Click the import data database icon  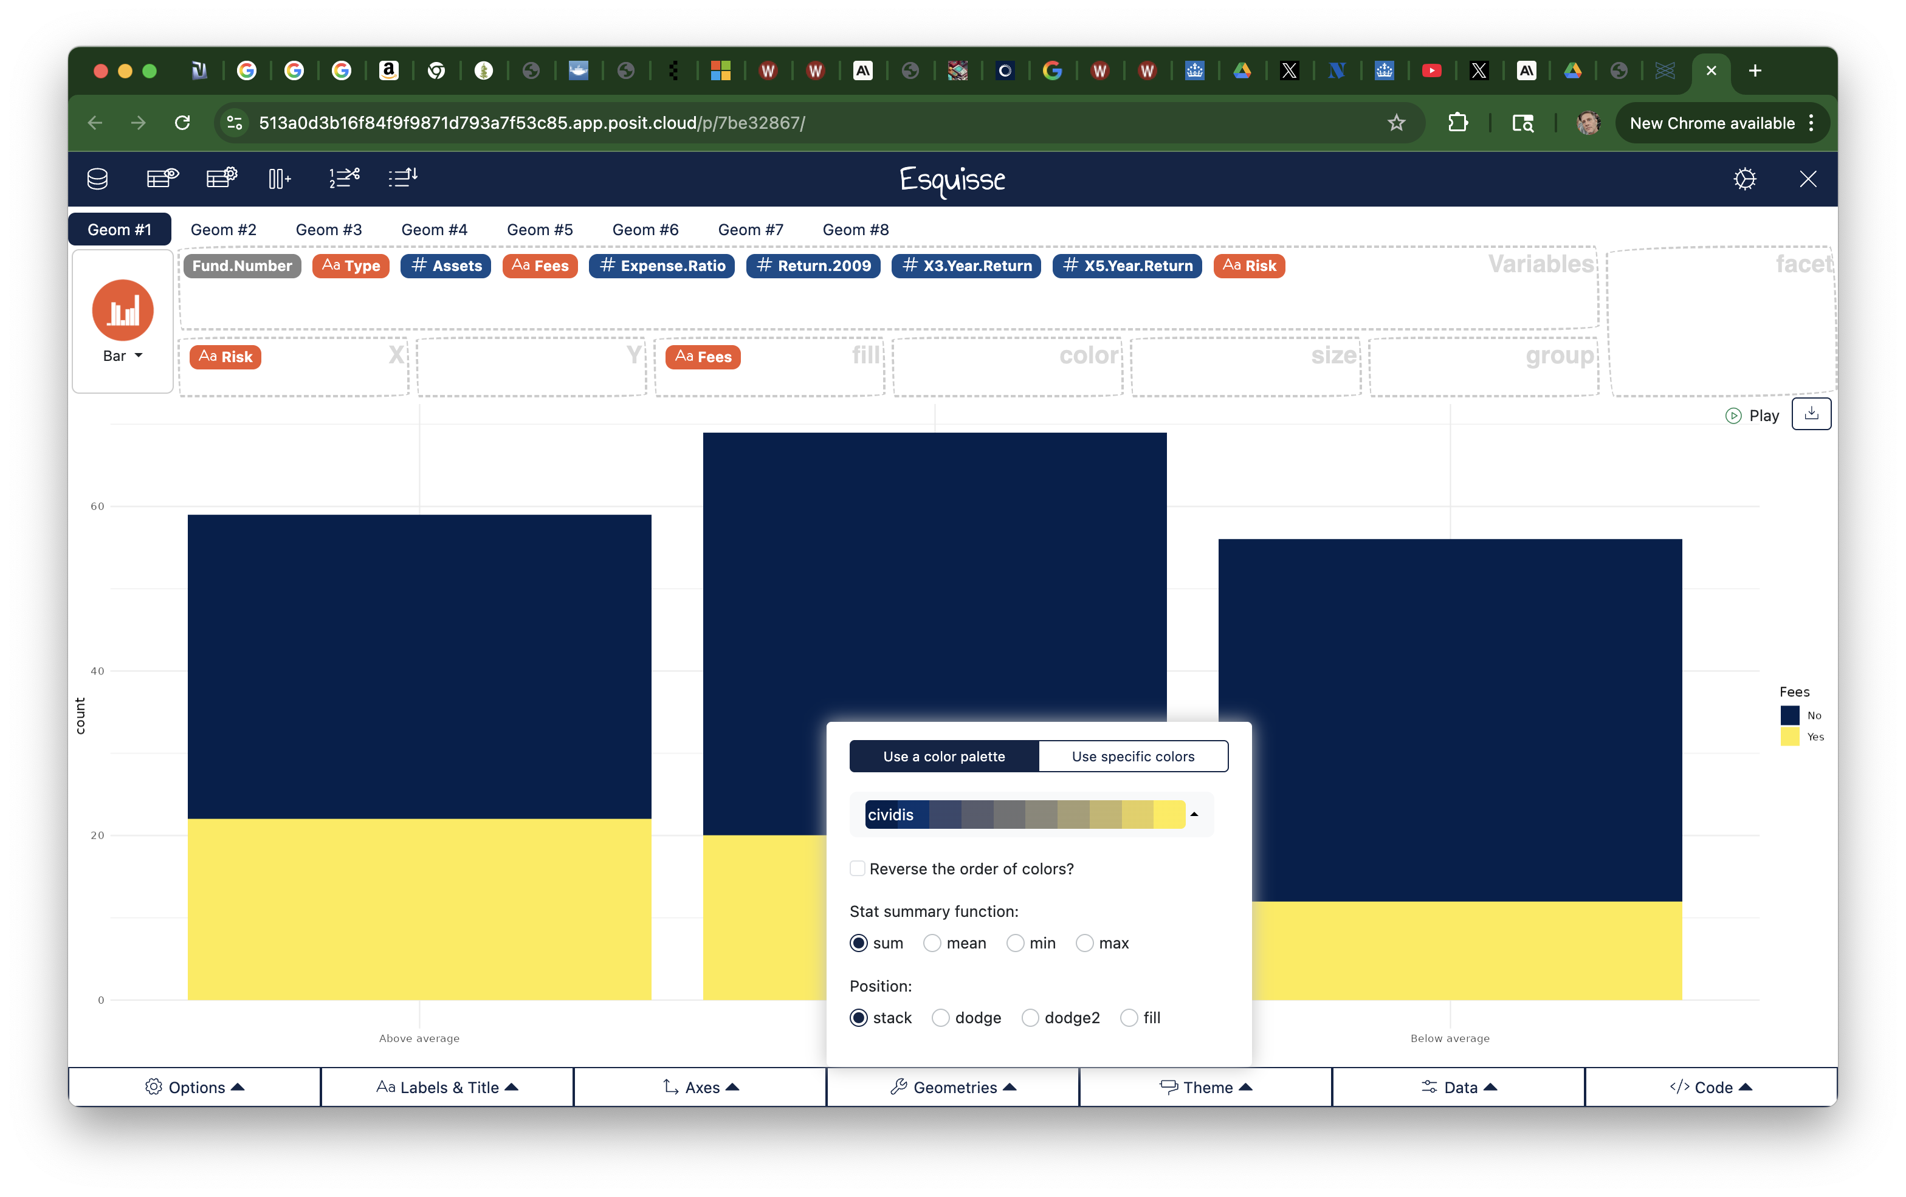[97, 179]
